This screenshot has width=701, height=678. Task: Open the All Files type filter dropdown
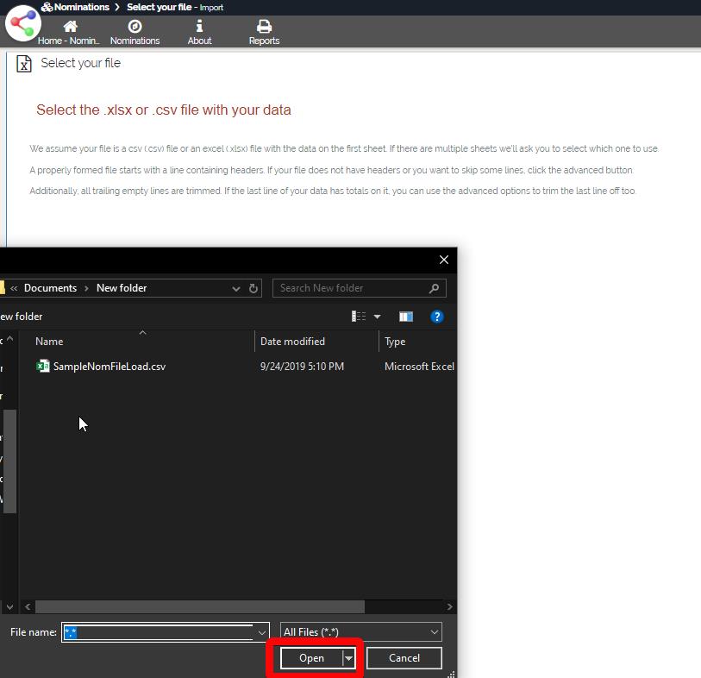(361, 632)
